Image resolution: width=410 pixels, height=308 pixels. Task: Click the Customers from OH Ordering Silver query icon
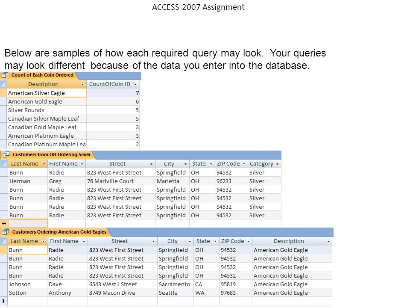point(6,154)
